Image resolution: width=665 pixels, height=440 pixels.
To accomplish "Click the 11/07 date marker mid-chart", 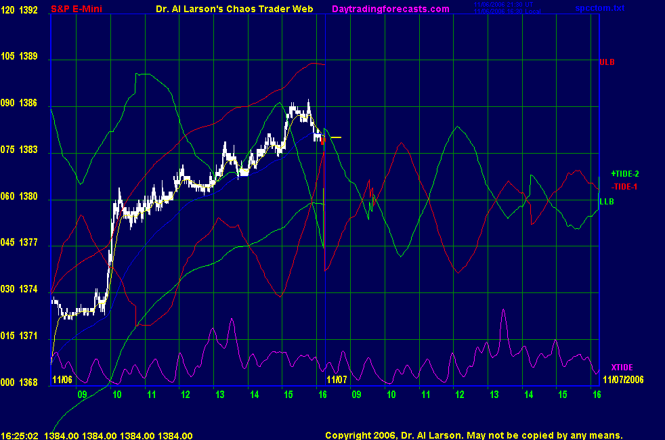I will 337,380.
